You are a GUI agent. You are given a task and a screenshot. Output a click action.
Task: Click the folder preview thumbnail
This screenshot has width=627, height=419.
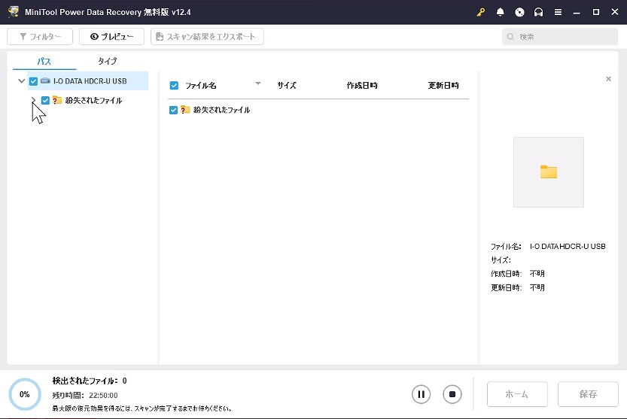point(548,172)
